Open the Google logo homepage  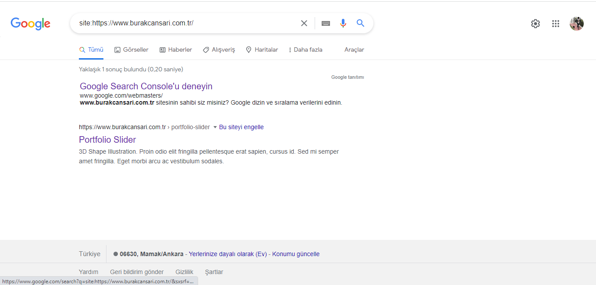pos(30,24)
